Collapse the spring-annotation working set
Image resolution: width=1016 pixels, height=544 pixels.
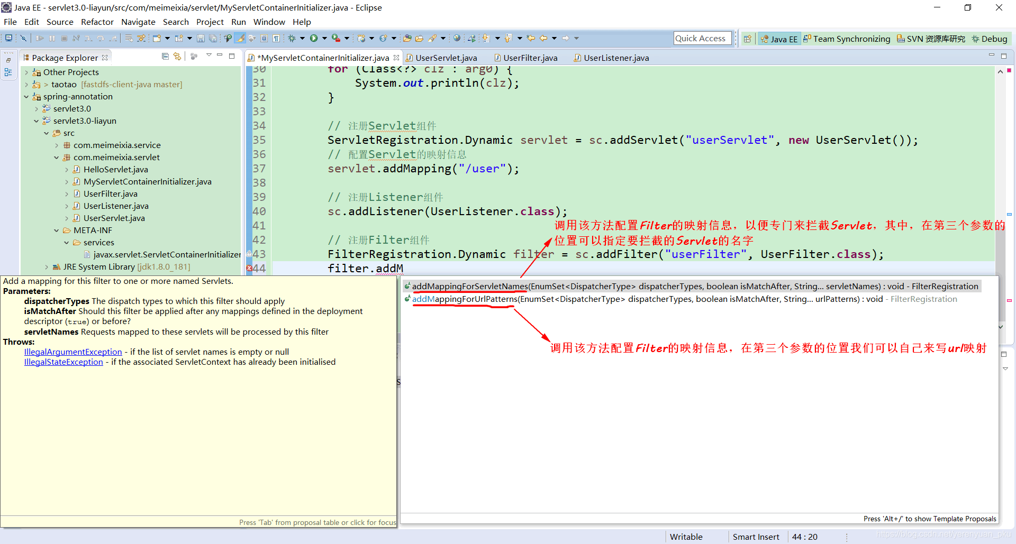pyautogui.click(x=26, y=97)
